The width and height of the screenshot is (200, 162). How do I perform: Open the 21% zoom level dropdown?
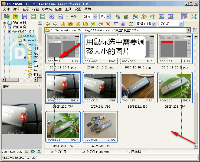pos(95,16)
